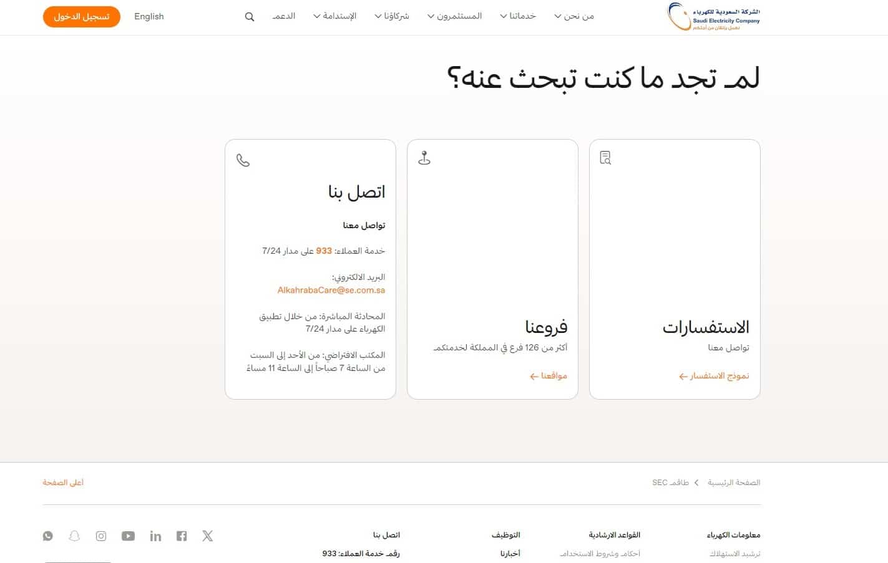Open the search magnifier icon
Viewport: 888px width, 563px height.
tap(250, 17)
